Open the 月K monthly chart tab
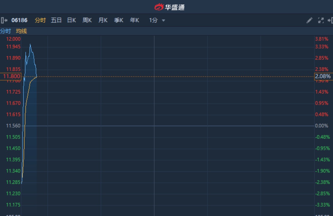Viewport: 333px width, 216px height. (x=103, y=20)
